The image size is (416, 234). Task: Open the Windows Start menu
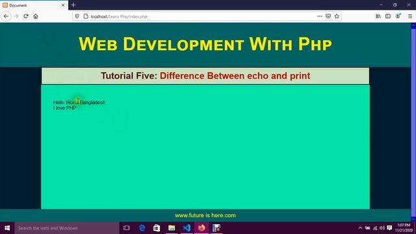[x=7, y=228]
